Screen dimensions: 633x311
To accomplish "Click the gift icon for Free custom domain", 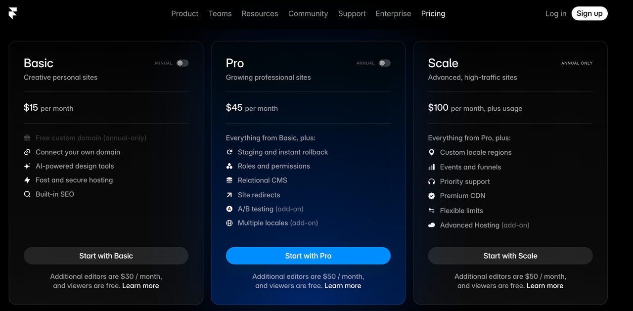I will (x=27, y=137).
